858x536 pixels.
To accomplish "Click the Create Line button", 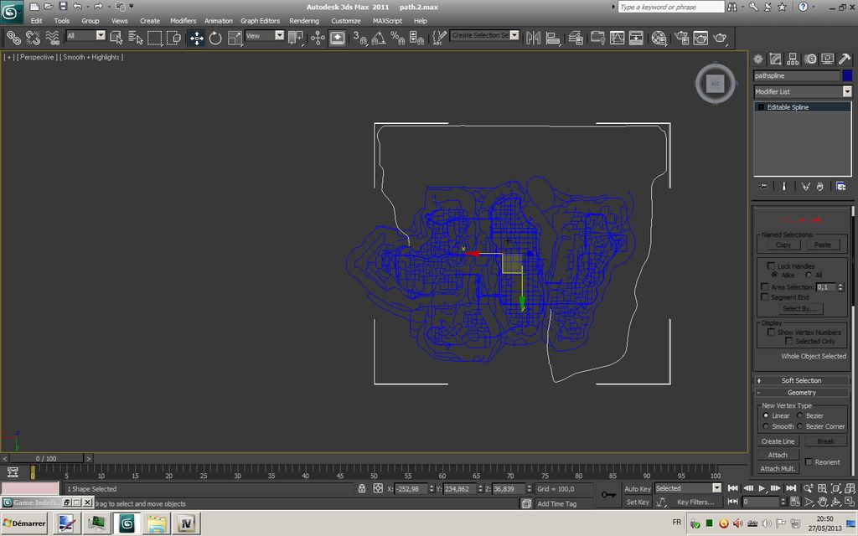I will pyautogui.click(x=778, y=441).
